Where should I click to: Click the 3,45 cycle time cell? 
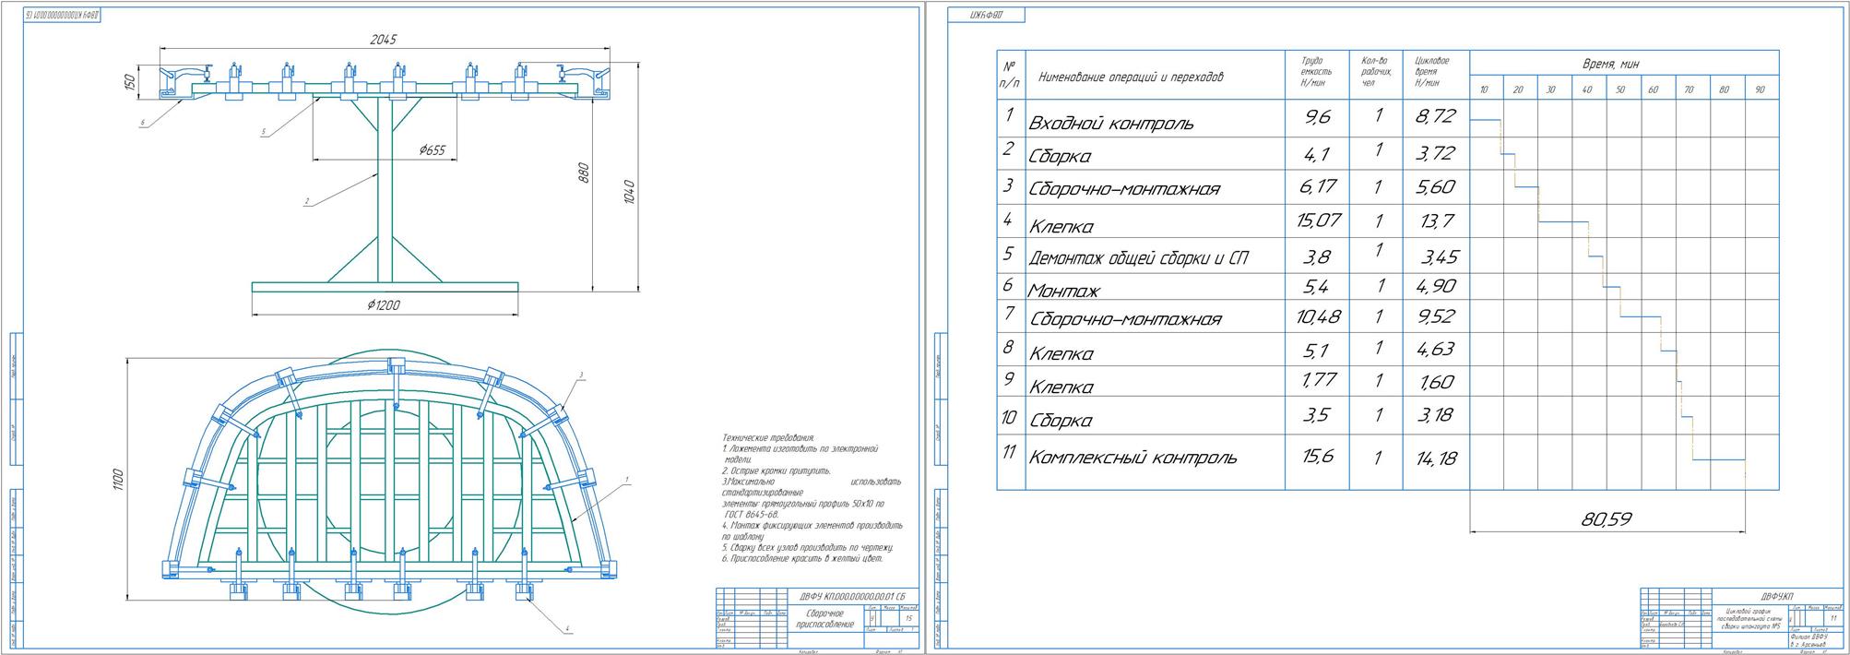(x=1440, y=257)
